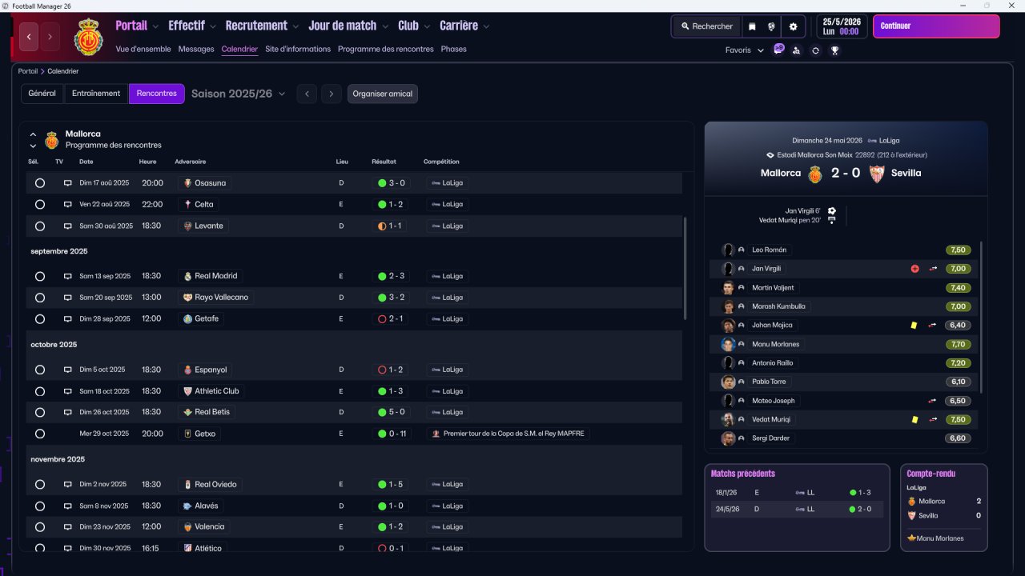Click the fixtures list vertical scrollbar
Screen dimensions: 1025x576
[684, 268]
